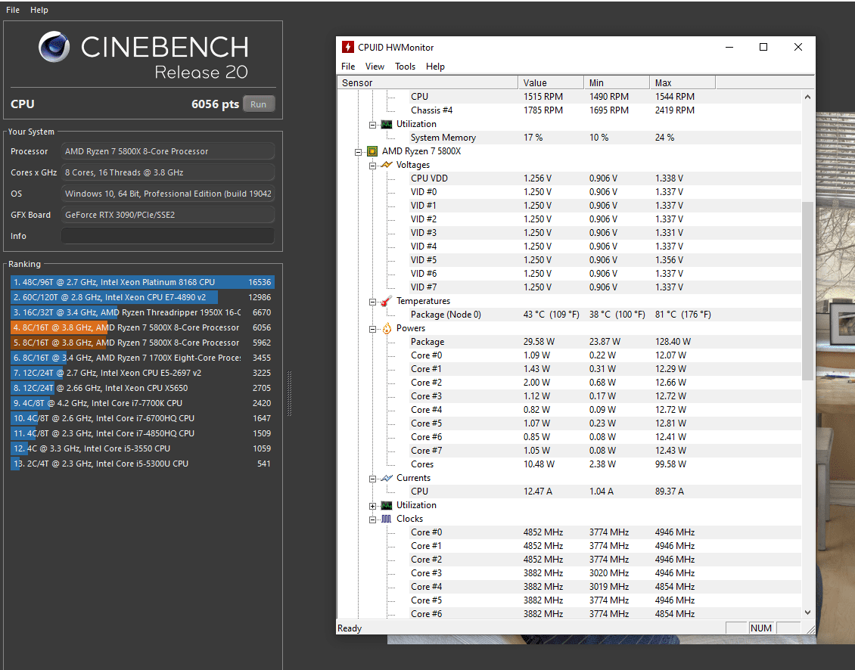855x670 pixels.
Task: Select ranking row Core i7-7700K CPU
Action: click(142, 403)
